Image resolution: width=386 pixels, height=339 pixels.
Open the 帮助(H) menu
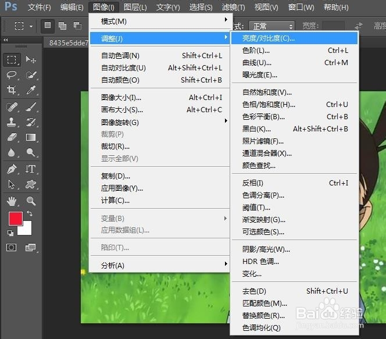click(x=336, y=8)
